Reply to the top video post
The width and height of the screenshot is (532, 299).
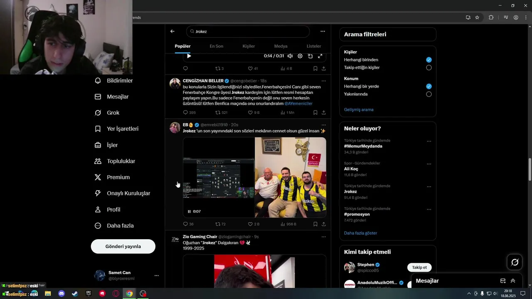pyautogui.click(x=185, y=69)
